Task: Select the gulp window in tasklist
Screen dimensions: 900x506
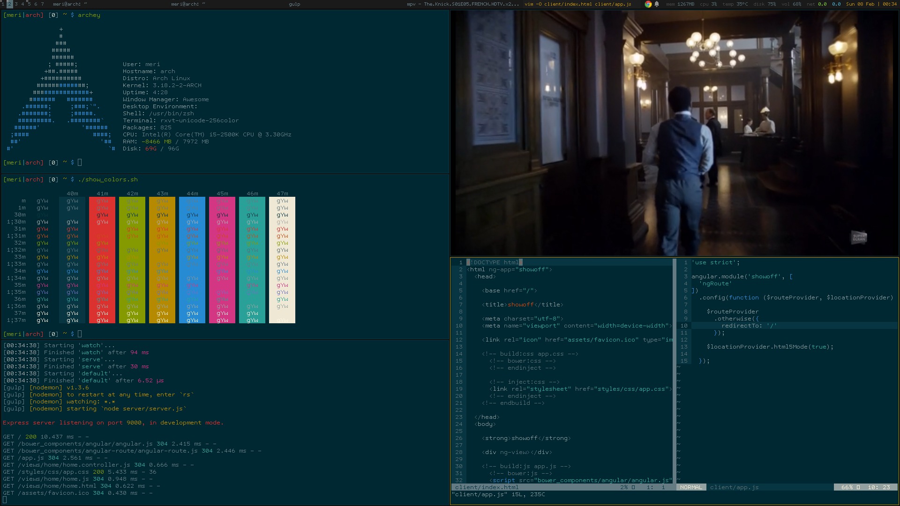Action: point(294,4)
